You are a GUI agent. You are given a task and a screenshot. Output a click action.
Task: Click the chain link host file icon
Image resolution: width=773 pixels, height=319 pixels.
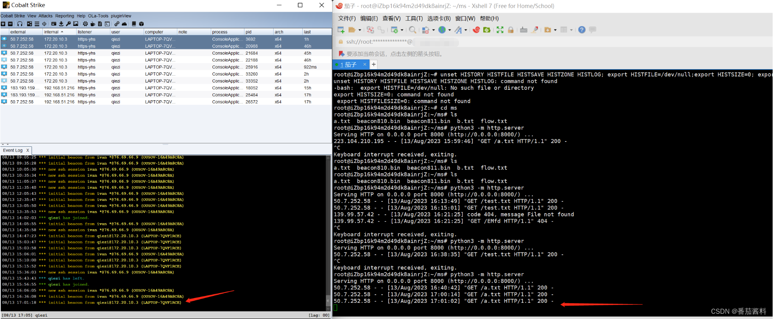click(117, 24)
